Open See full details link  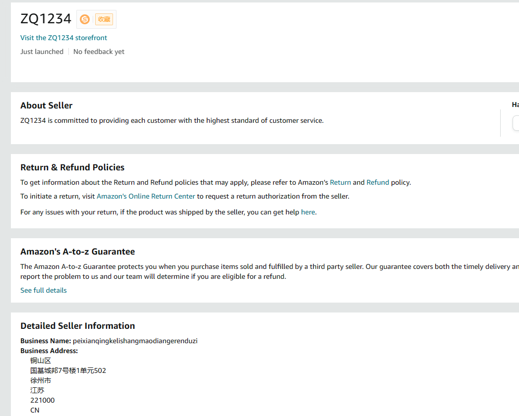click(44, 290)
